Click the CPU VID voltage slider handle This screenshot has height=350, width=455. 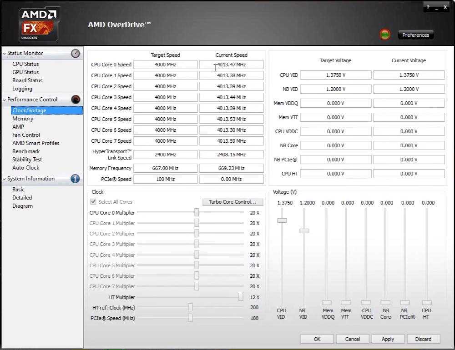tap(282, 220)
